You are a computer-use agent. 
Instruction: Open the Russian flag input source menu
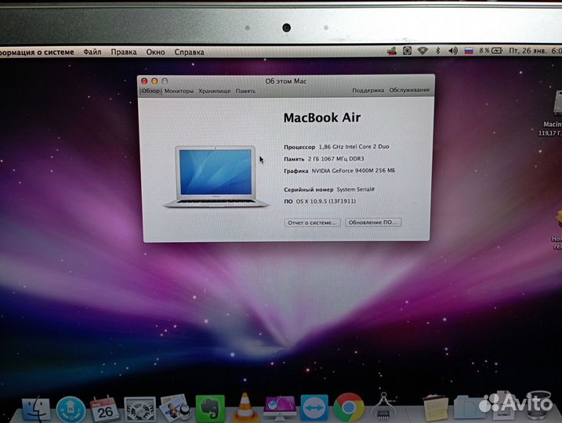click(x=469, y=51)
